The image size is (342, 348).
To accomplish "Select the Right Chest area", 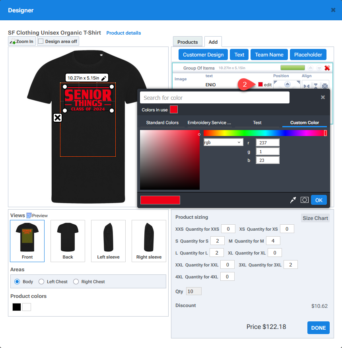I will [76, 282].
